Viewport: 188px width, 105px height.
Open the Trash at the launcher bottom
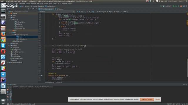(3, 102)
